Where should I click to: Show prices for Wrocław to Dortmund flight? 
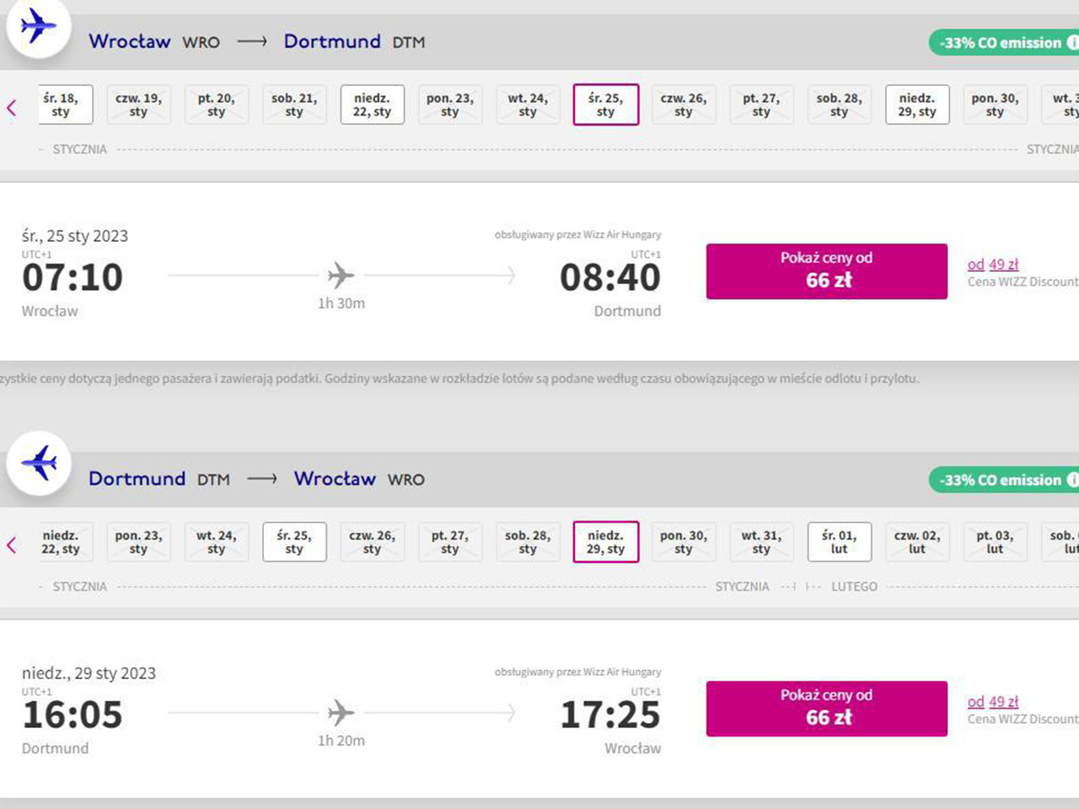[826, 271]
